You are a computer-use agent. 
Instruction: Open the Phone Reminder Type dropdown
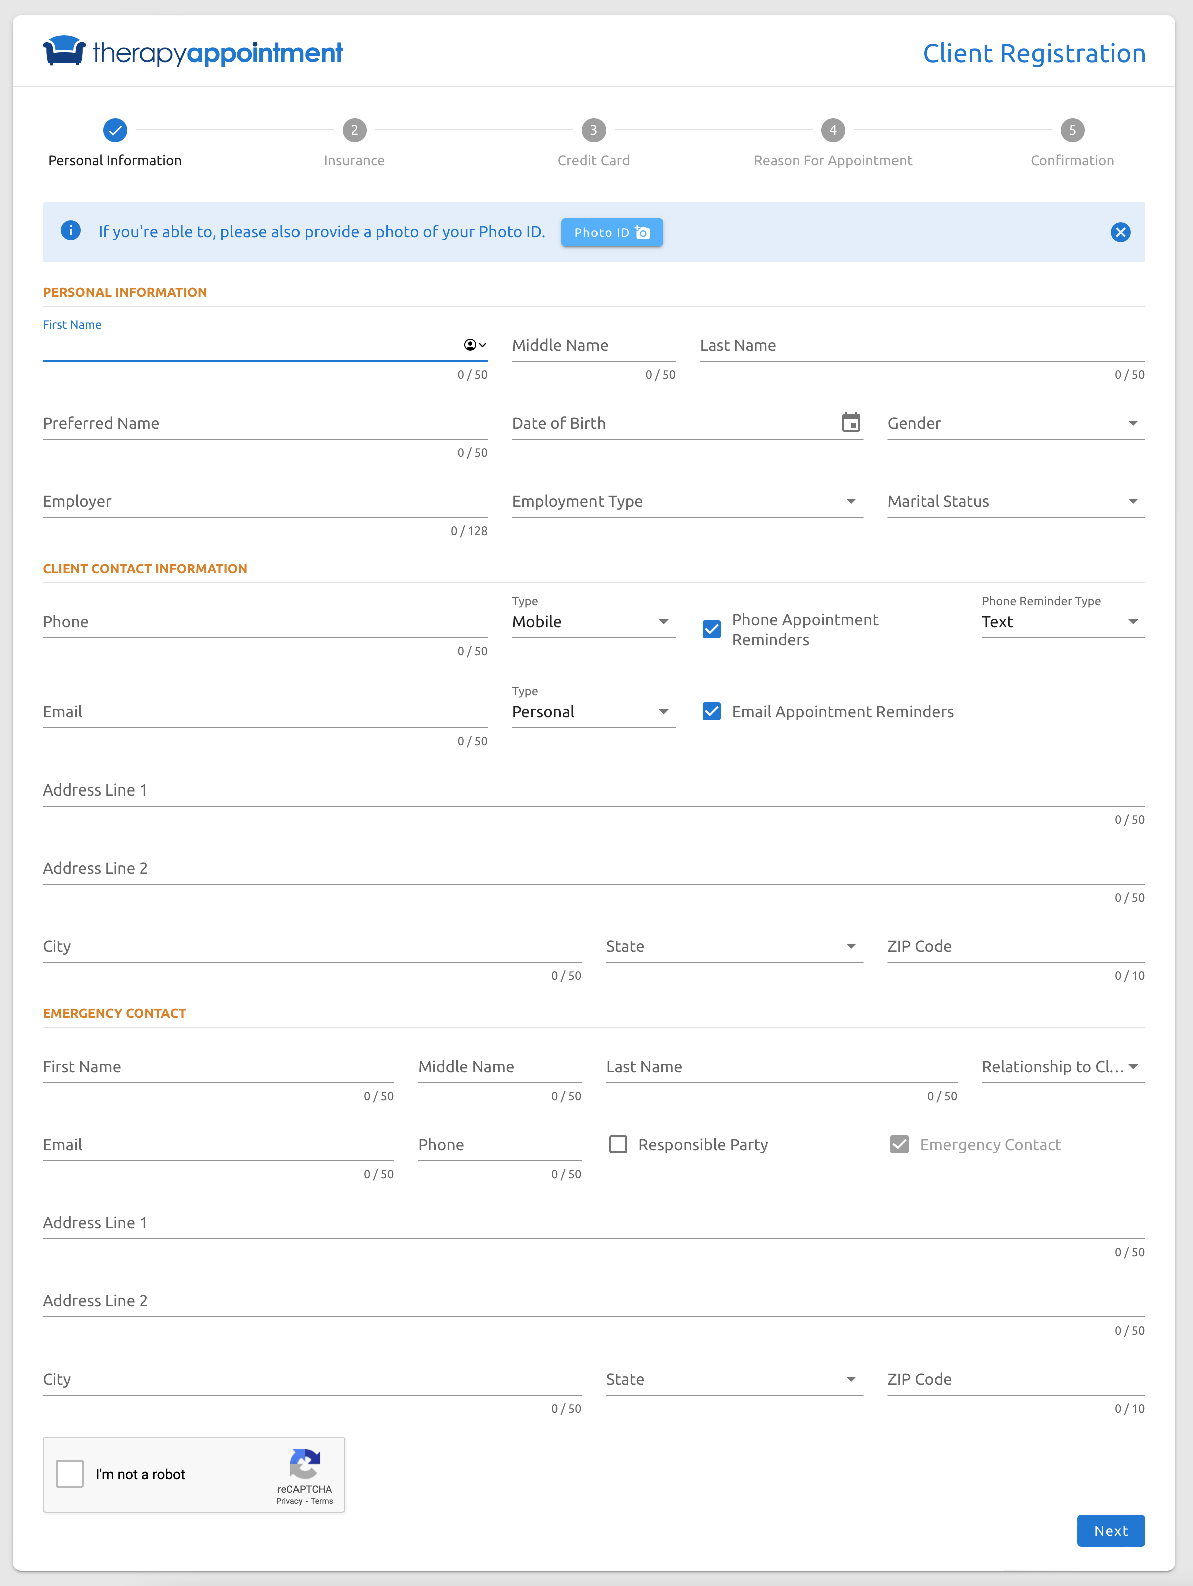(1062, 622)
